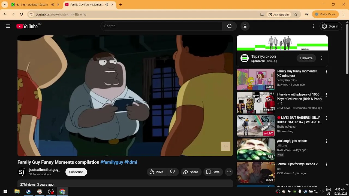Switch to da_ti_qm_patkata1 Stream tab
Image resolution: width=349 pixels, height=196 pixels.
coord(32,5)
